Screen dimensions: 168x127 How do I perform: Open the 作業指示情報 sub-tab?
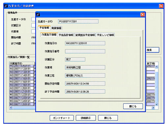49,35
